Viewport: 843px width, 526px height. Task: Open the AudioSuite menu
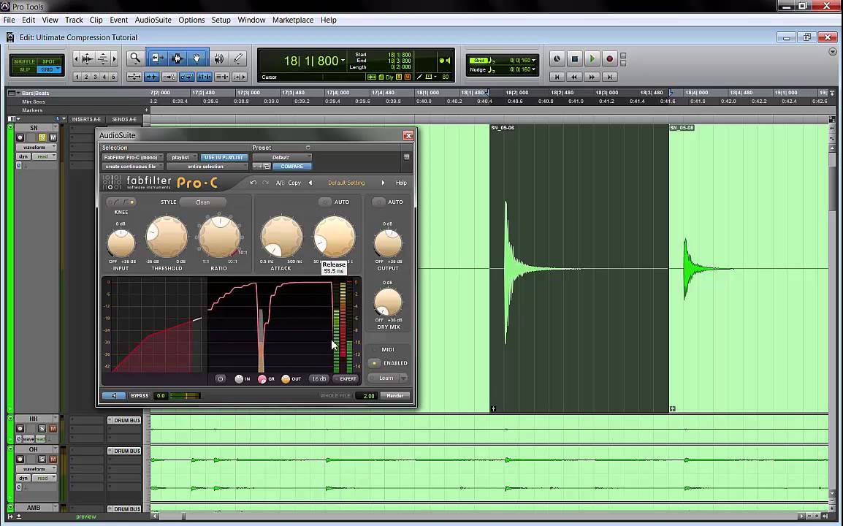(x=153, y=20)
